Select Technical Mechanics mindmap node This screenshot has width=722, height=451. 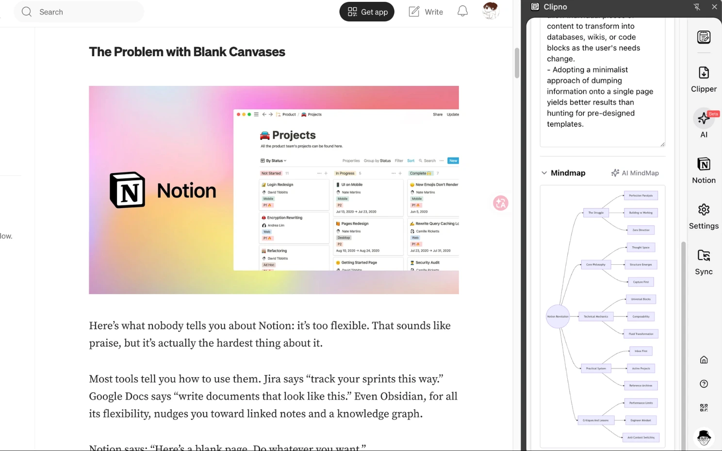(596, 317)
